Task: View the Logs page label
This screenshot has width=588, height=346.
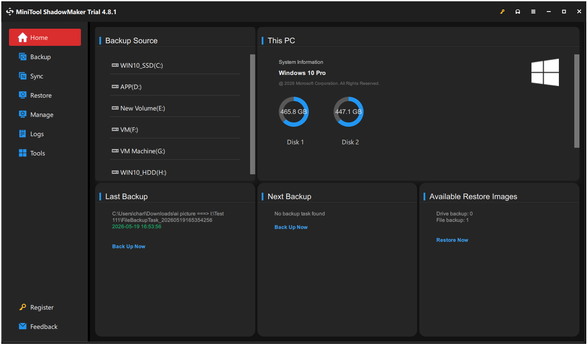Action: pyautogui.click(x=37, y=134)
